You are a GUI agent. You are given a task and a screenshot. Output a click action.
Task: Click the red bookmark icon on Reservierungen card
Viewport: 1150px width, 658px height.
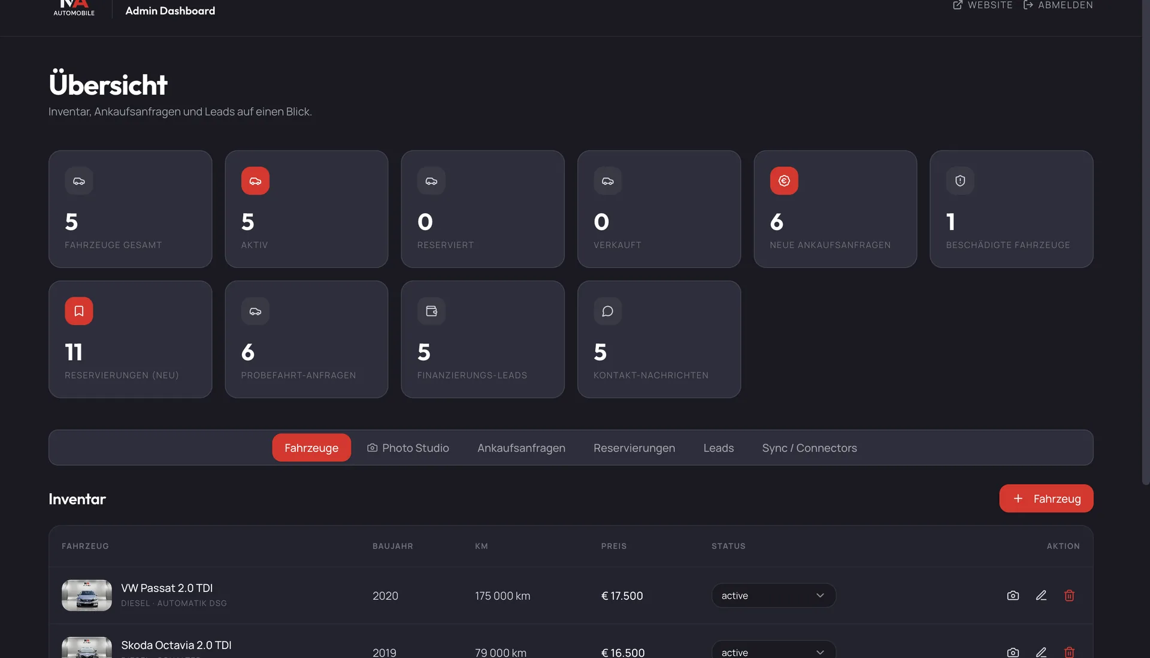[x=79, y=311]
